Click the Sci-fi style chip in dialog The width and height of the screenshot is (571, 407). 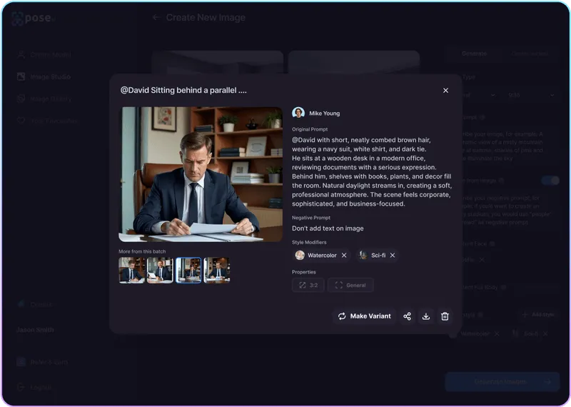tap(378, 256)
